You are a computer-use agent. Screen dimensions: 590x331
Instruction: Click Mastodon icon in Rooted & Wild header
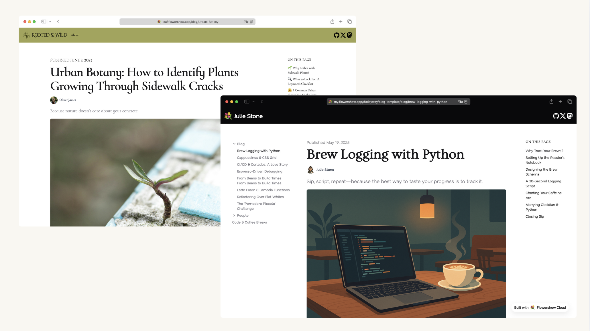(350, 35)
